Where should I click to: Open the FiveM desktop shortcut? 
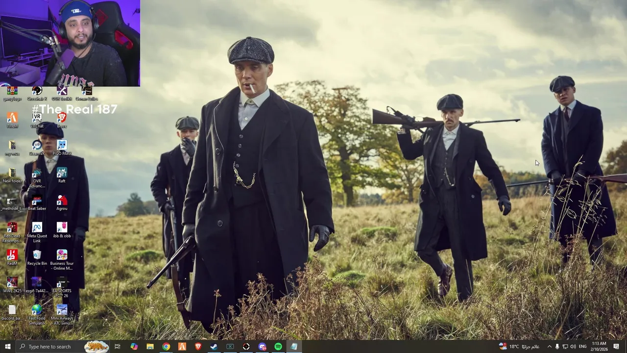(12, 120)
